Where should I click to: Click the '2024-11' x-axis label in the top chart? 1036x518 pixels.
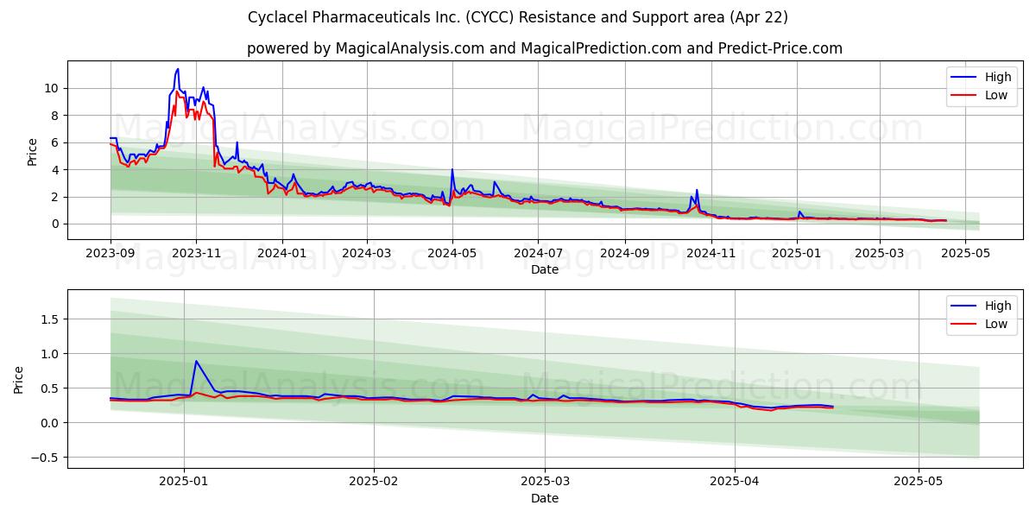pyautogui.click(x=710, y=254)
